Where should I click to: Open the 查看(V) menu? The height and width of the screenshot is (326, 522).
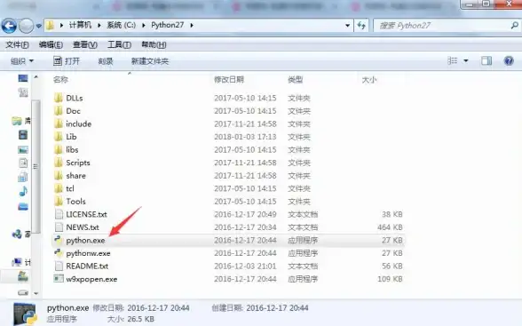[x=85, y=44]
